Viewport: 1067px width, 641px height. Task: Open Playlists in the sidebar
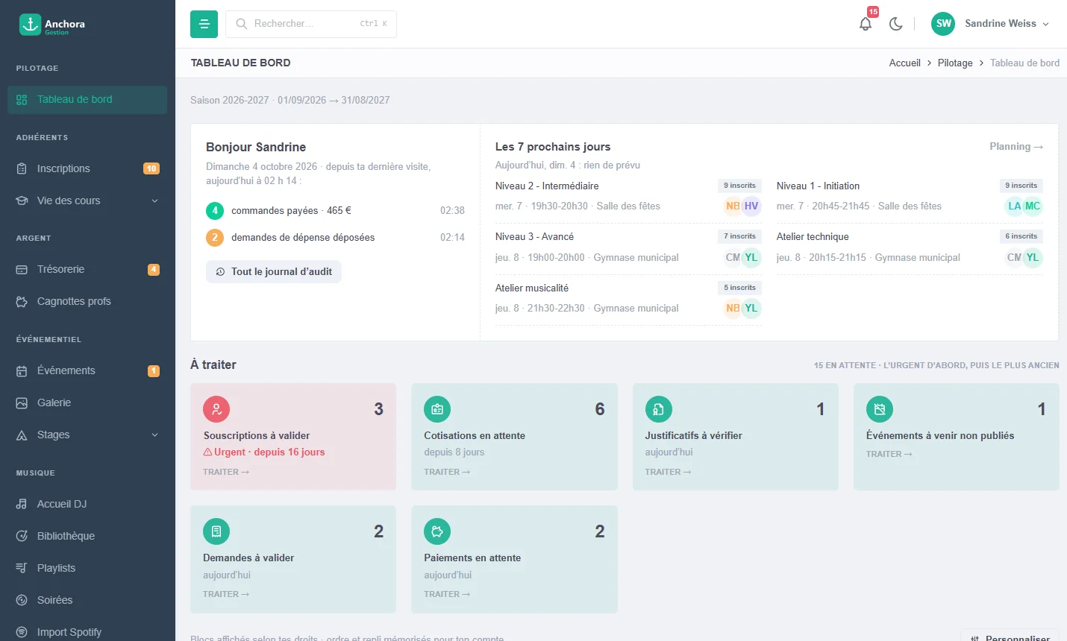87,568
